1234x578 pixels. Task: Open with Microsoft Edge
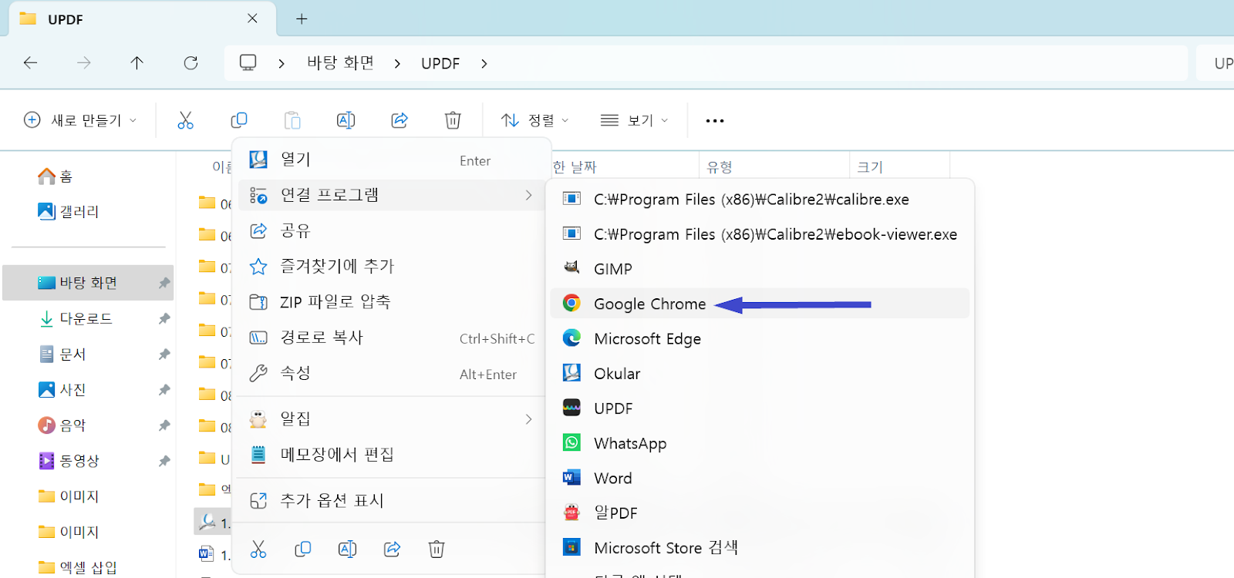[759, 338]
